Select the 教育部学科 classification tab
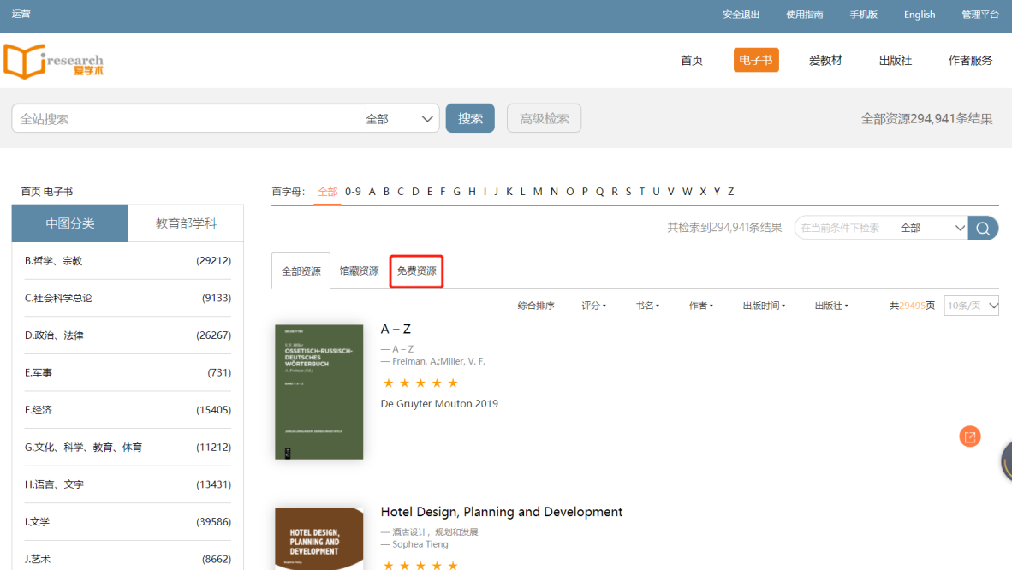 pos(186,223)
